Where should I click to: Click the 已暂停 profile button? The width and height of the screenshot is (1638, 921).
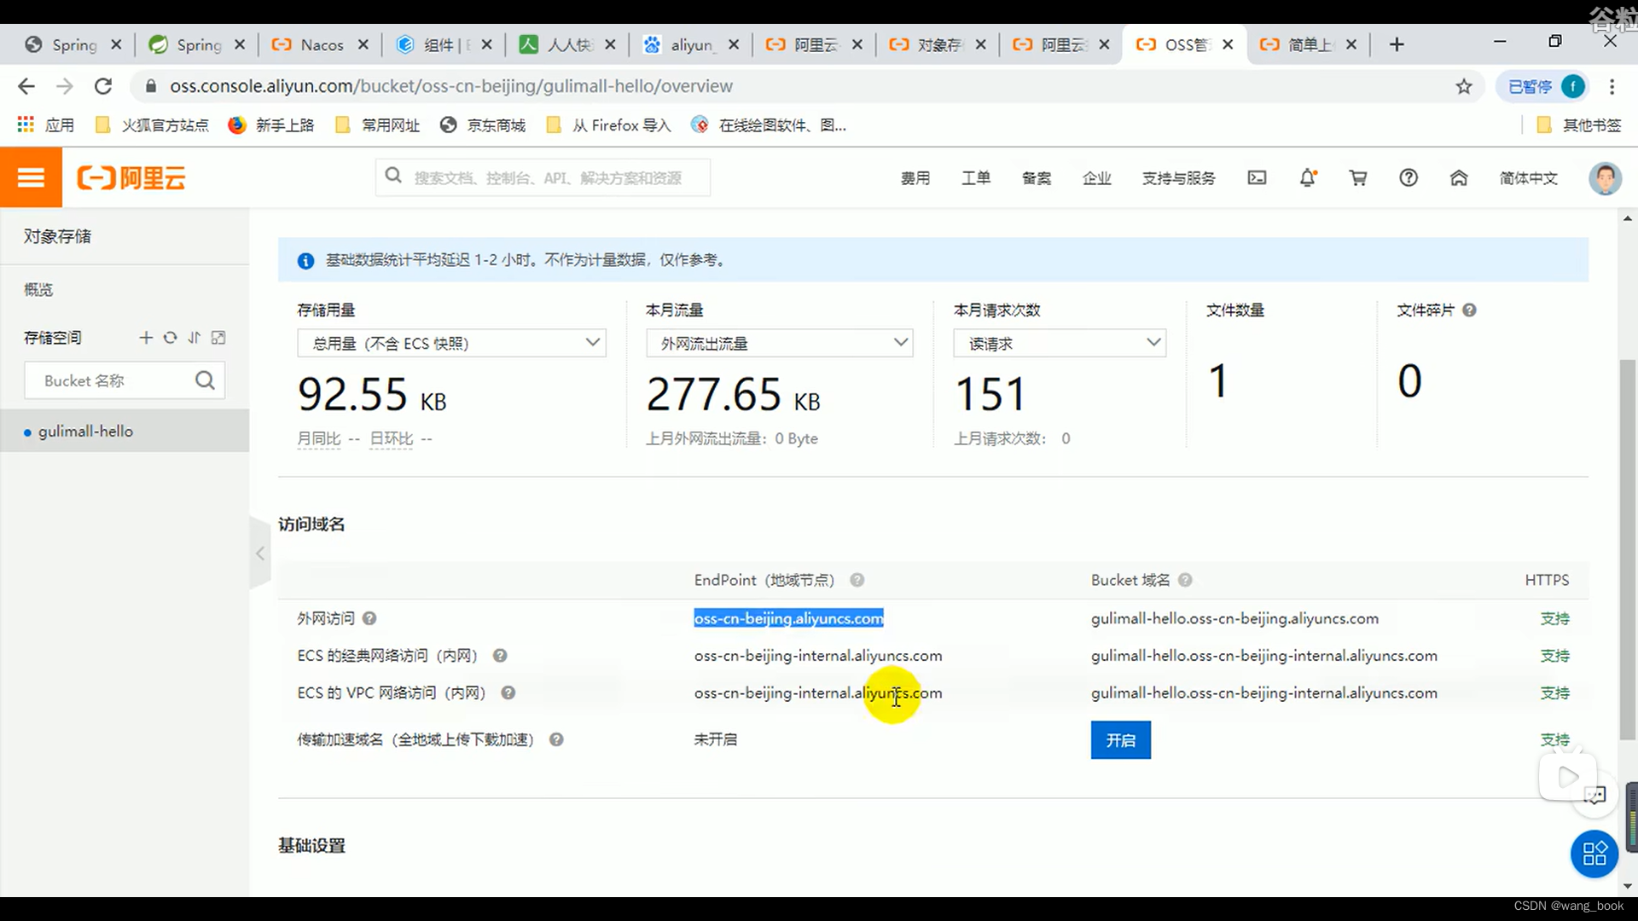(x=1542, y=86)
